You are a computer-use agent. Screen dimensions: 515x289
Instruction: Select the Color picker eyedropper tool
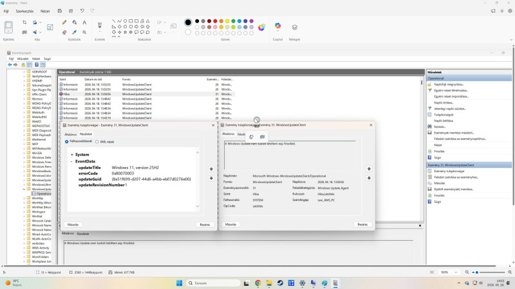(x=75, y=32)
